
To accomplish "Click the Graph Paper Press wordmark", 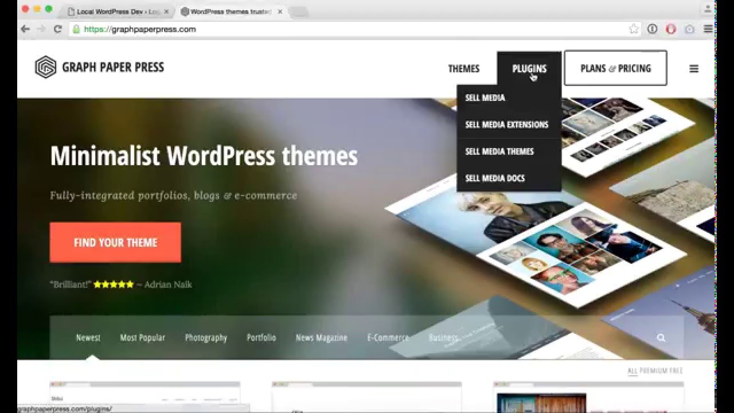I will (113, 67).
